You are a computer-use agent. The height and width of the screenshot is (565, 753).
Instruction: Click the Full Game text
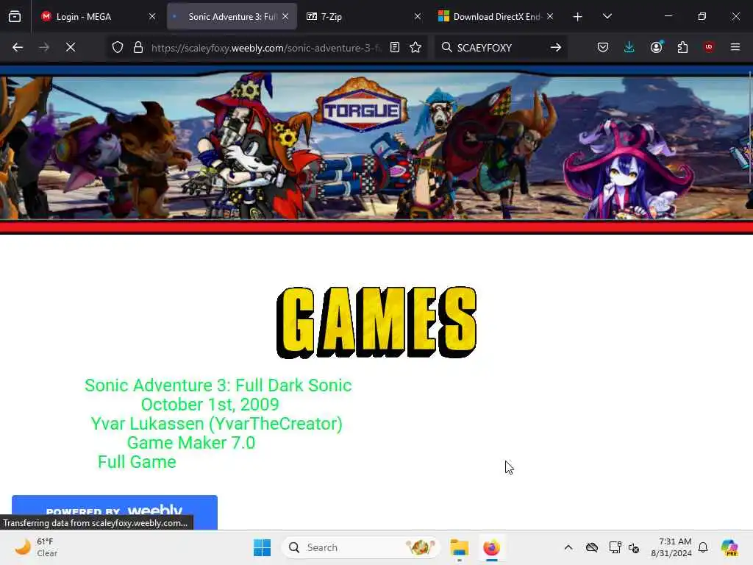[x=138, y=462]
